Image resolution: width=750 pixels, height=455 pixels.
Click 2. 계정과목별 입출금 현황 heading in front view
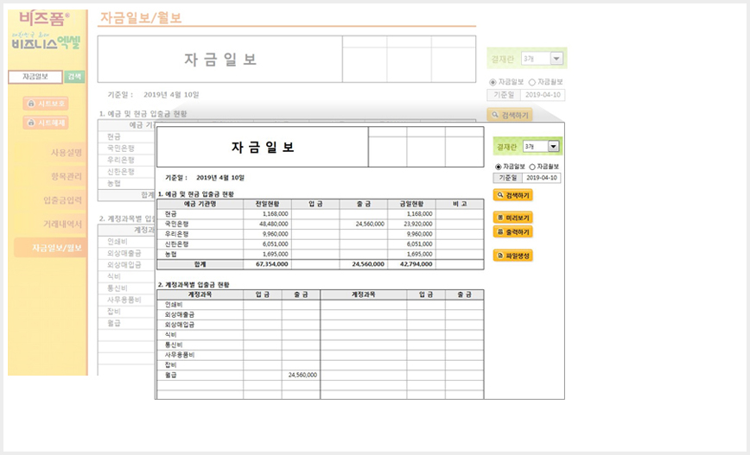(x=194, y=285)
